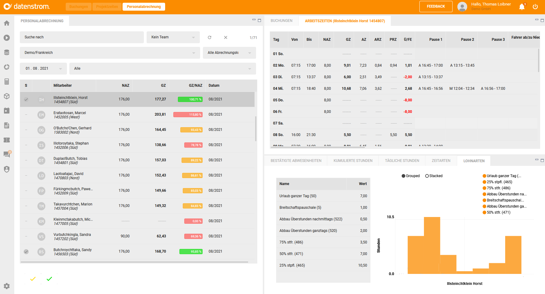545x294 pixels.
Task: Click the green 100,71% progress bar for Horst
Action: coord(191,99)
